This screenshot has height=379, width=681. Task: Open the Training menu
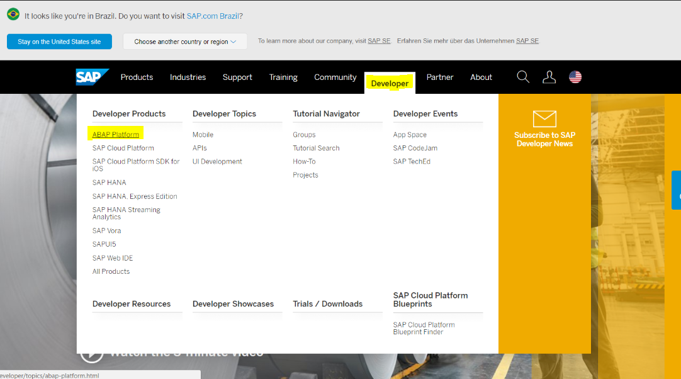pyautogui.click(x=283, y=77)
